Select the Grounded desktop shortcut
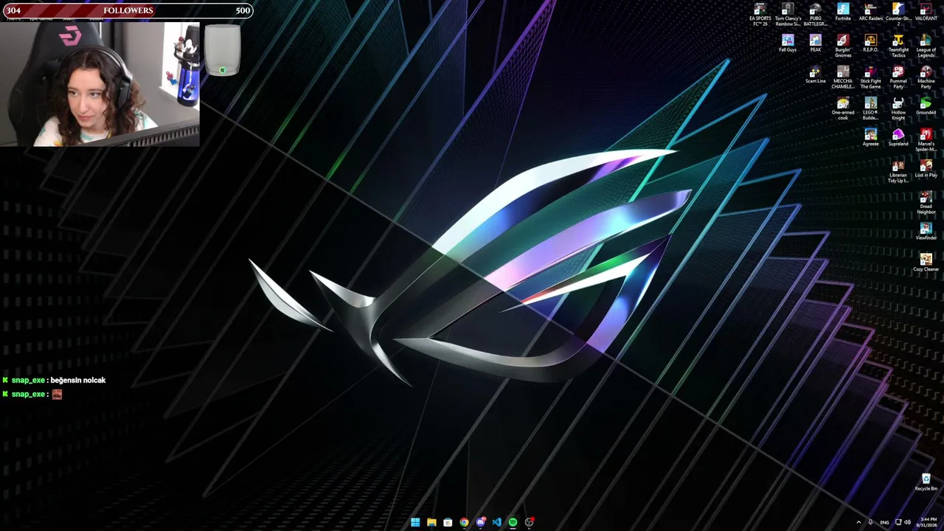 pyautogui.click(x=926, y=106)
